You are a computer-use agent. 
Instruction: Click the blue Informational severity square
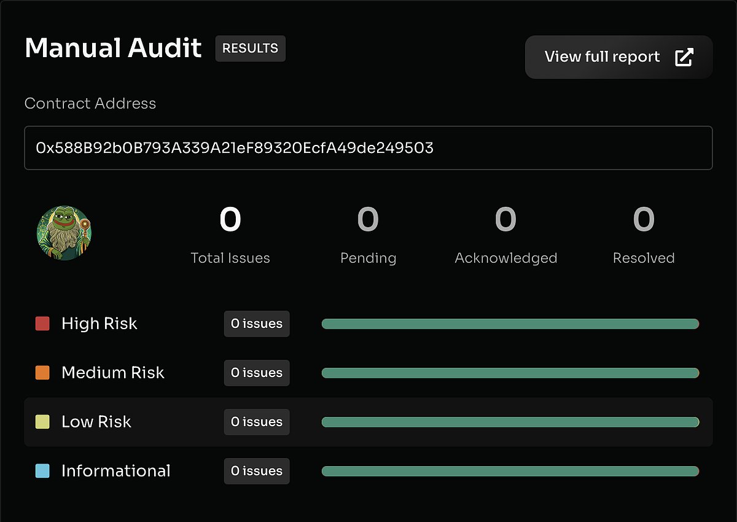click(42, 470)
